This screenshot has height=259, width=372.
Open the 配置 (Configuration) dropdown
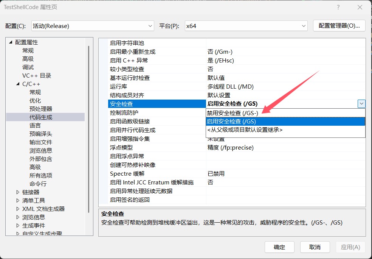pos(93,26)
